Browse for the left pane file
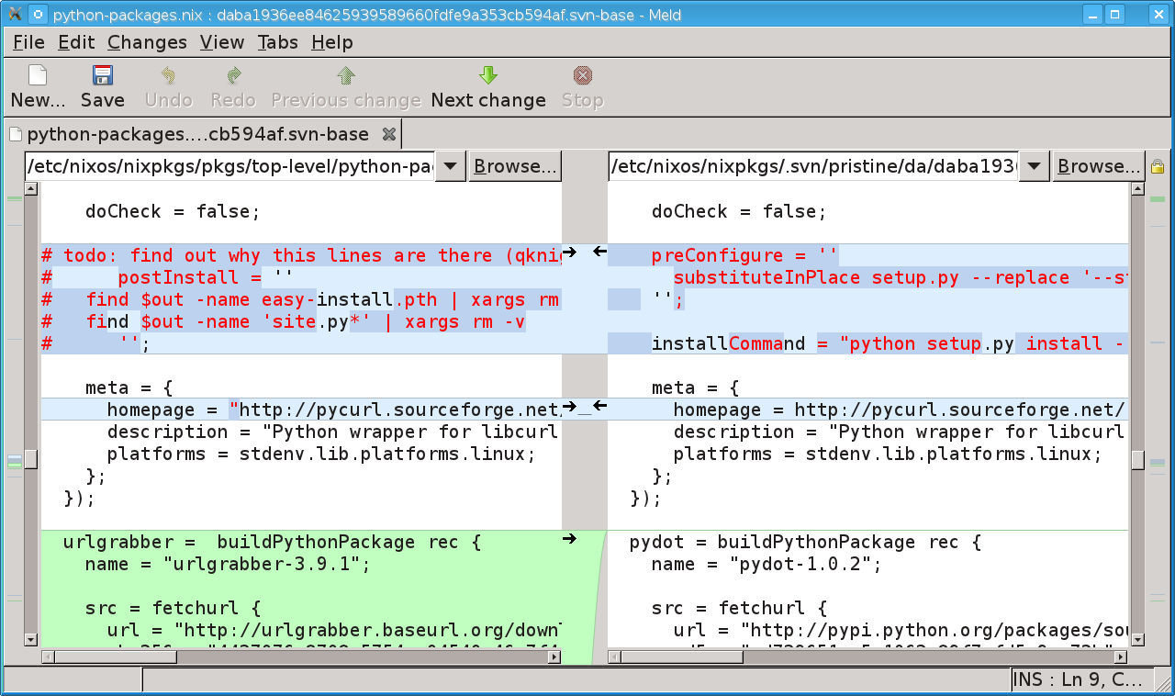The width and height of the screenshot is (1175, 696). 515,166
